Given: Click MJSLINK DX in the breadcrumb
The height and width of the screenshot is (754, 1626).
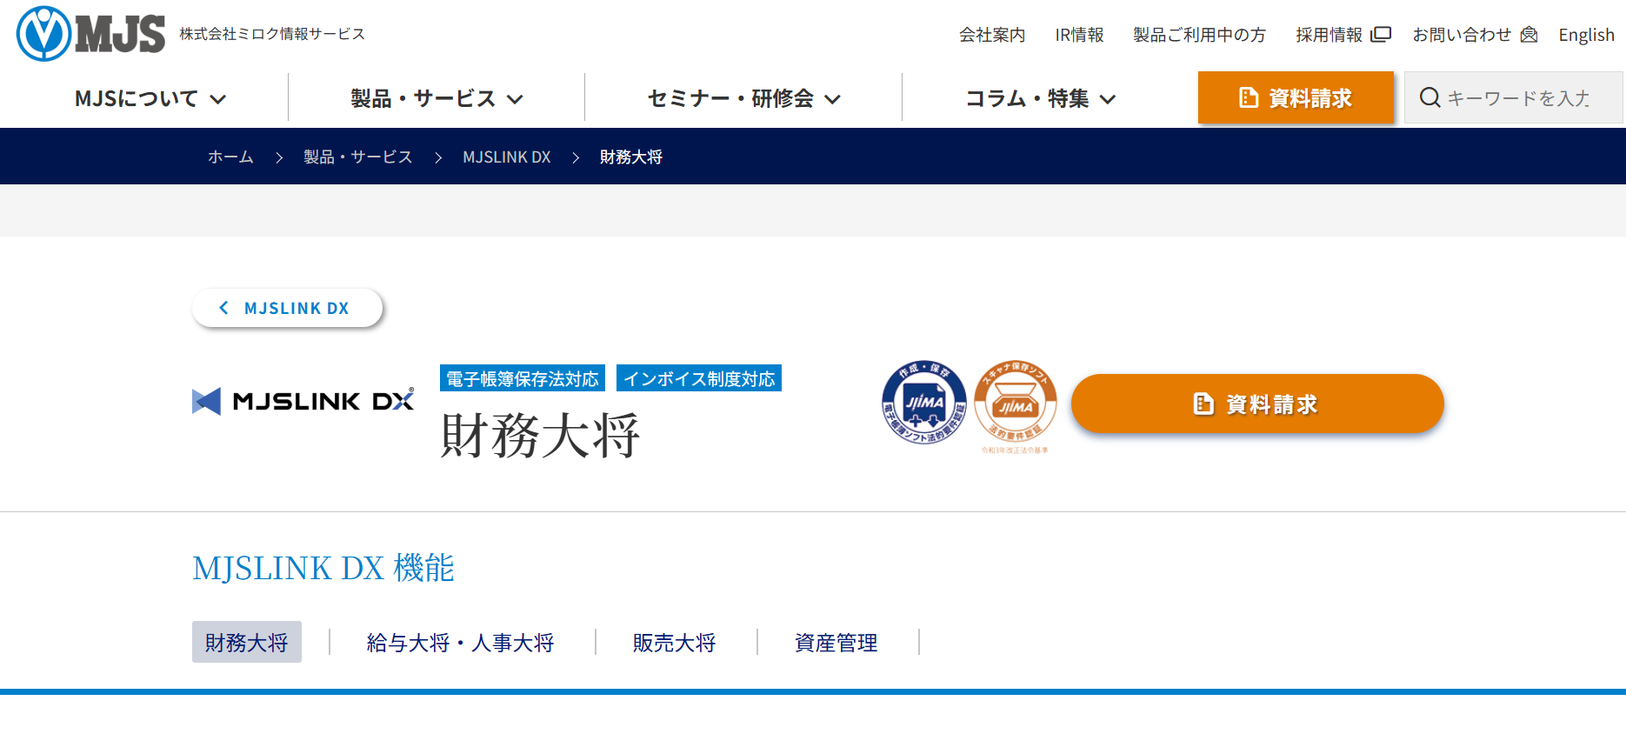Looking at the screenshot, I should click(x=507, y=157).
